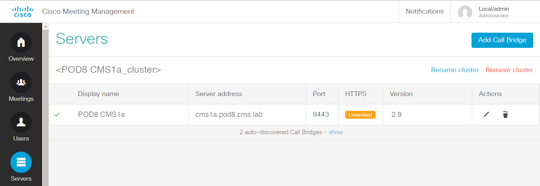Click the Cisco logo
Screen dimensions: 540x186
23,11
